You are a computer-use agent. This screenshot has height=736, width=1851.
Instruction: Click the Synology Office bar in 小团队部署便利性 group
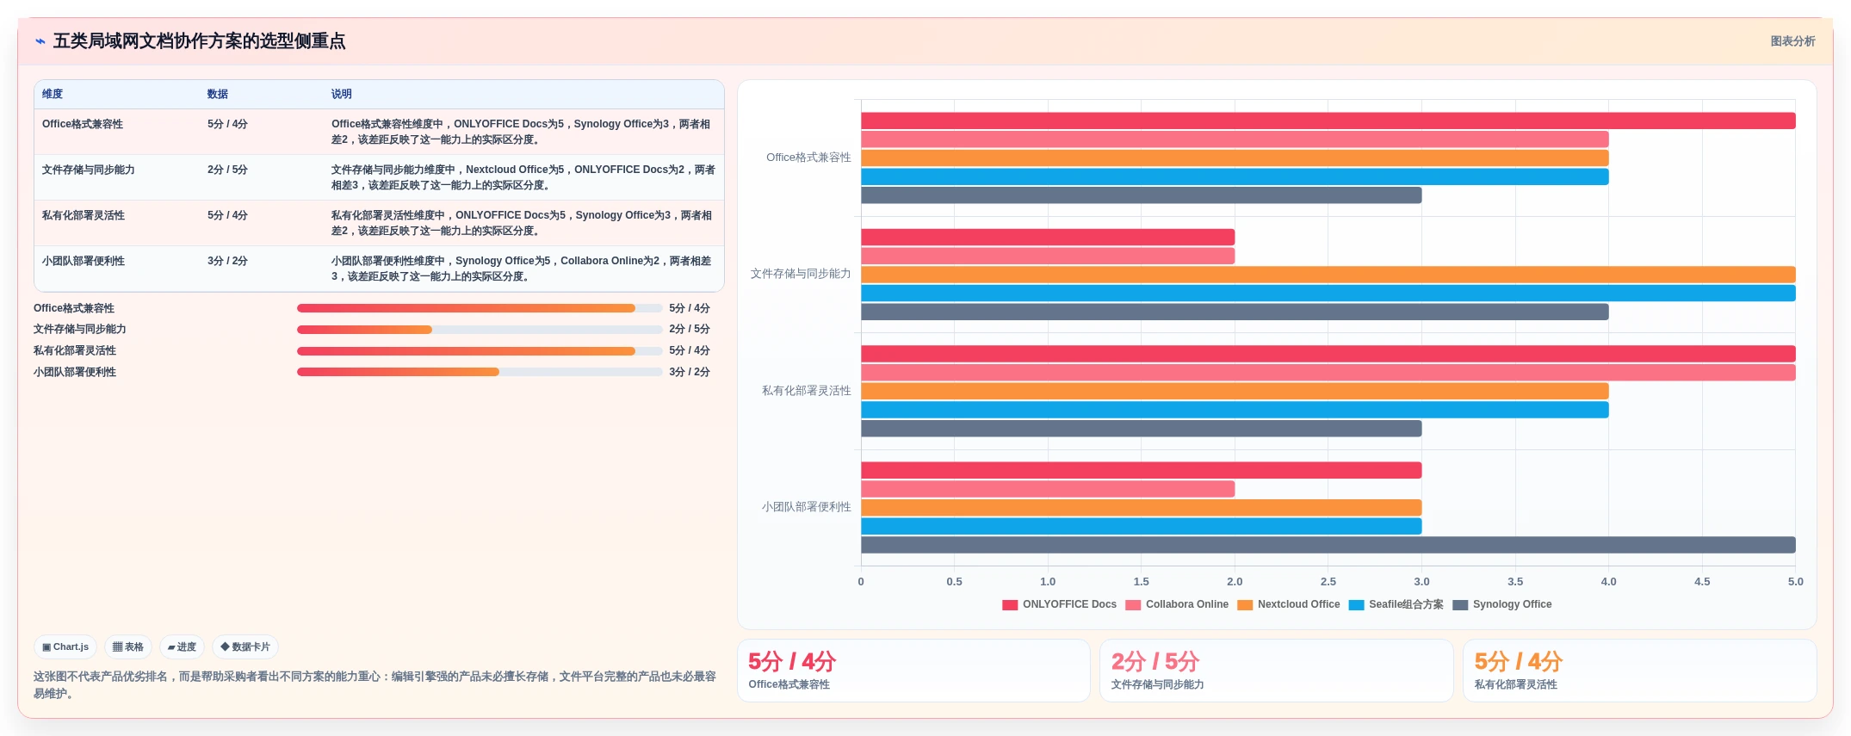click(1328, 545)
